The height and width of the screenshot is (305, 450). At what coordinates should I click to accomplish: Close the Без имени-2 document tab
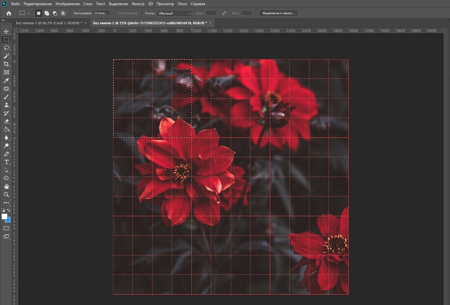point(210,23)
